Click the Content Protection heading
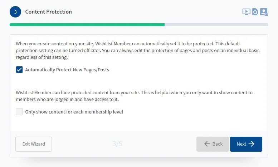The height and width of the screenshot is (167, 278). [x=48, y=12]
